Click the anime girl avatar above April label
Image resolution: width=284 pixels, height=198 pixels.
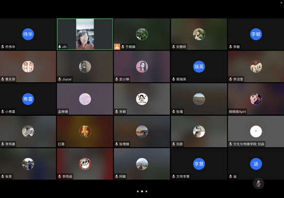[x=256, y=99]
